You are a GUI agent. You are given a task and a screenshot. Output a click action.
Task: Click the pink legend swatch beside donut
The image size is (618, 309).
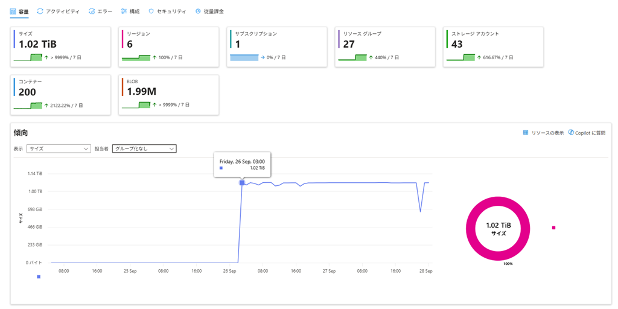(x=553, y=228)
